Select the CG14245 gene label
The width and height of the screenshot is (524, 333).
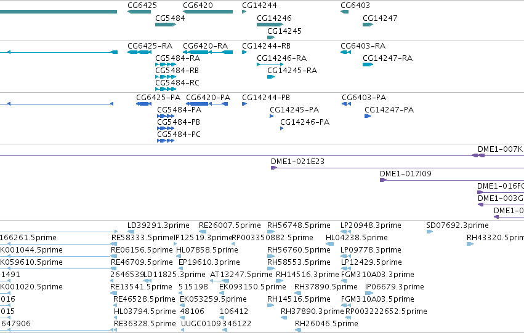[284, 31]
